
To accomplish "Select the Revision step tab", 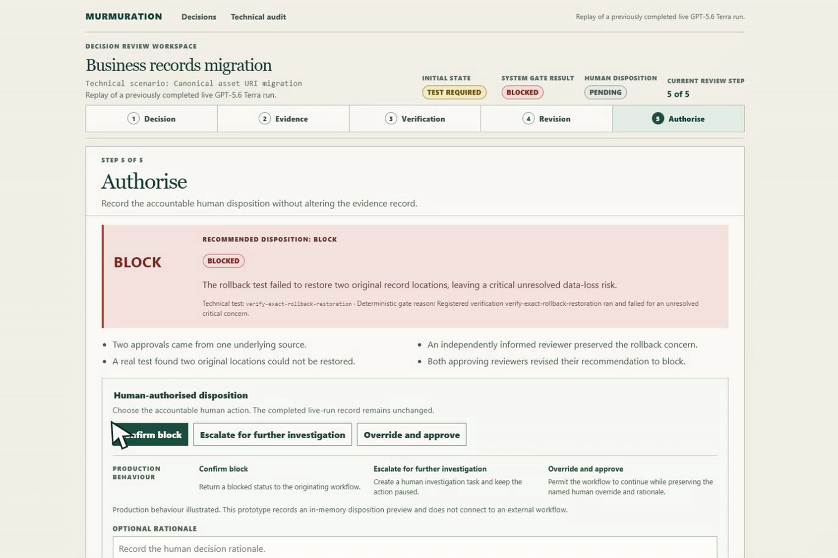I will pos(546,119).
